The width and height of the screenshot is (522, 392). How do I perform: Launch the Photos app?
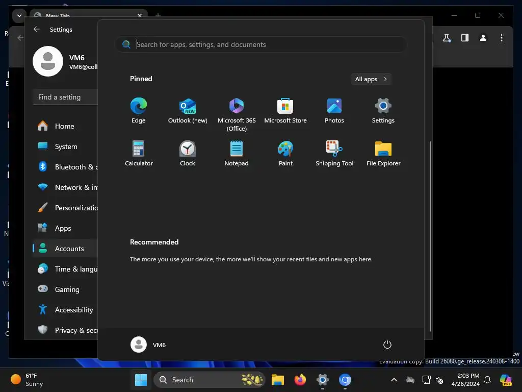pyautogui.click(x=334, y=111)
